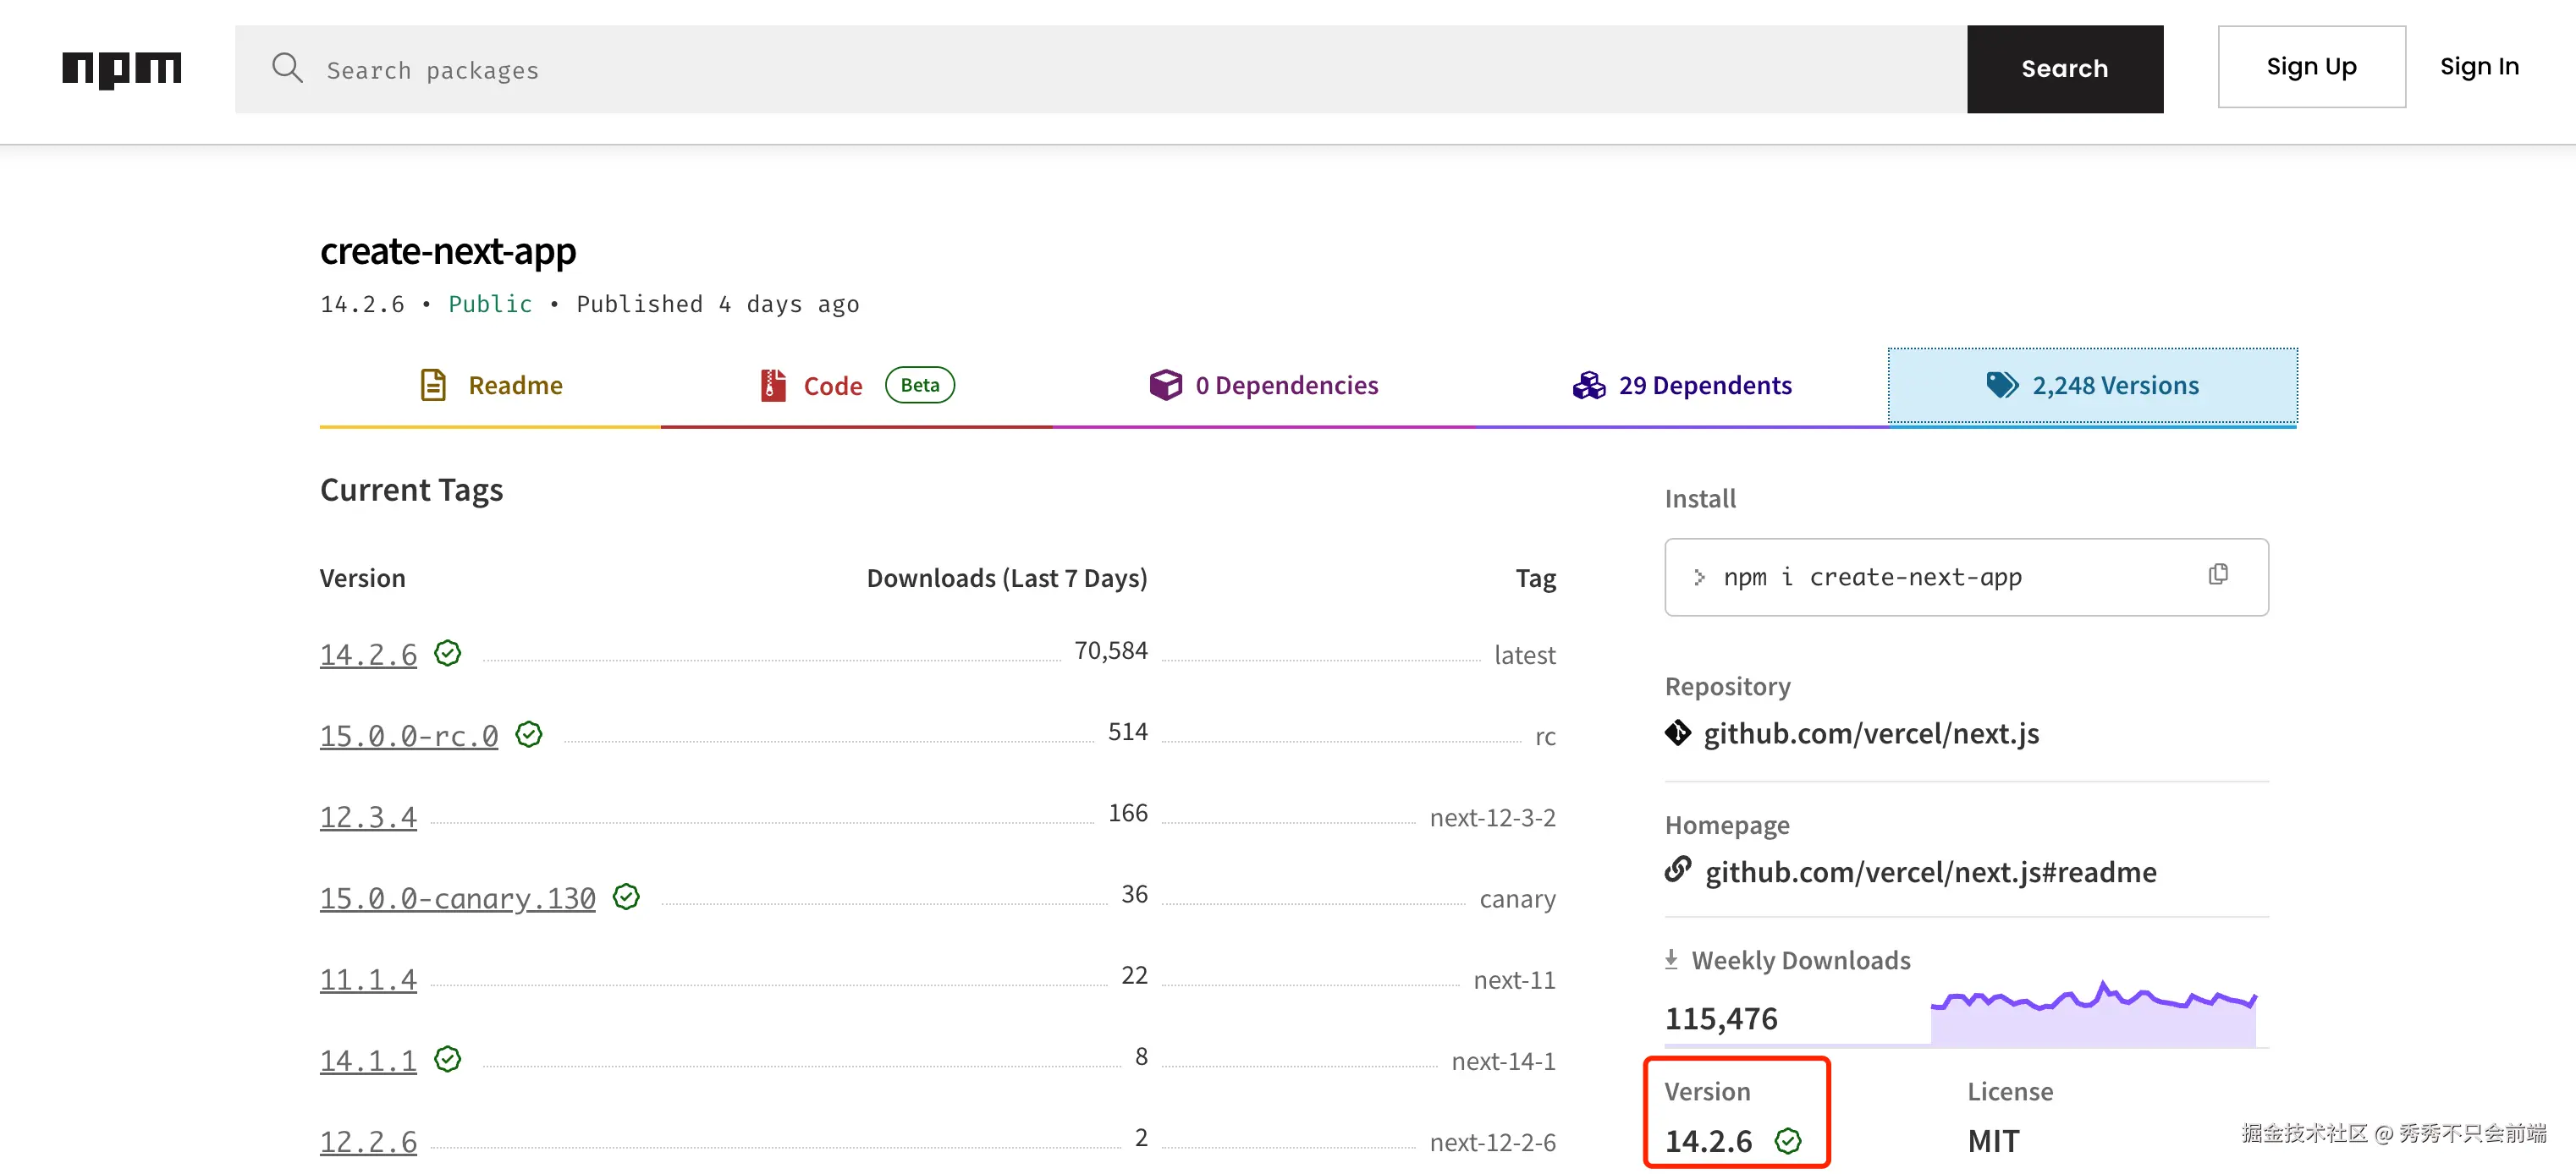Click verified badge beside 14.1.1

point(447,1059)
